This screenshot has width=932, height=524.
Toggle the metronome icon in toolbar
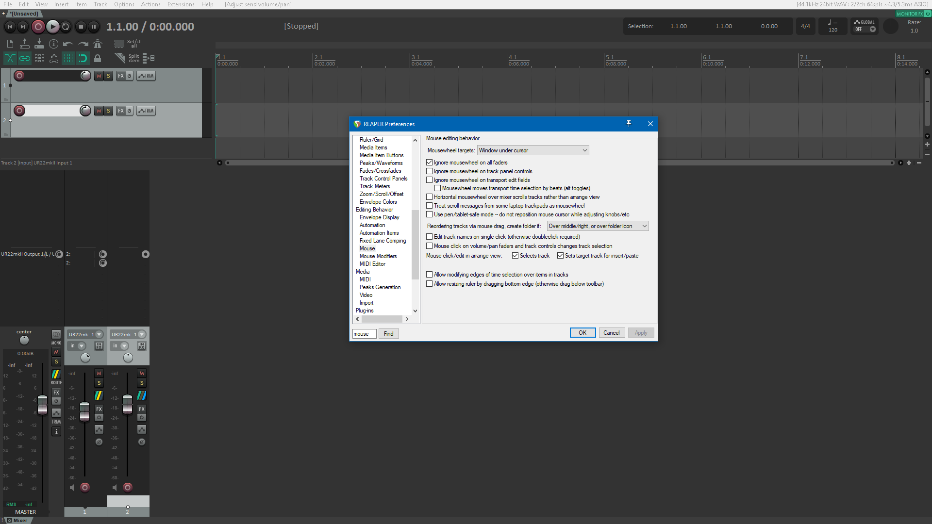point(98,44)
